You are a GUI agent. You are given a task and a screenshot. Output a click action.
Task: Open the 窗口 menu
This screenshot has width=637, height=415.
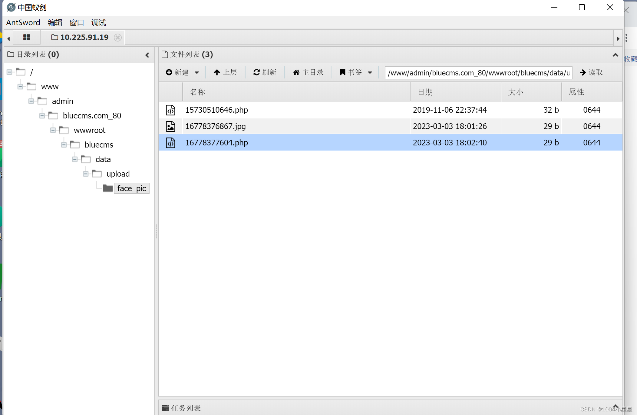pos(77,22)
